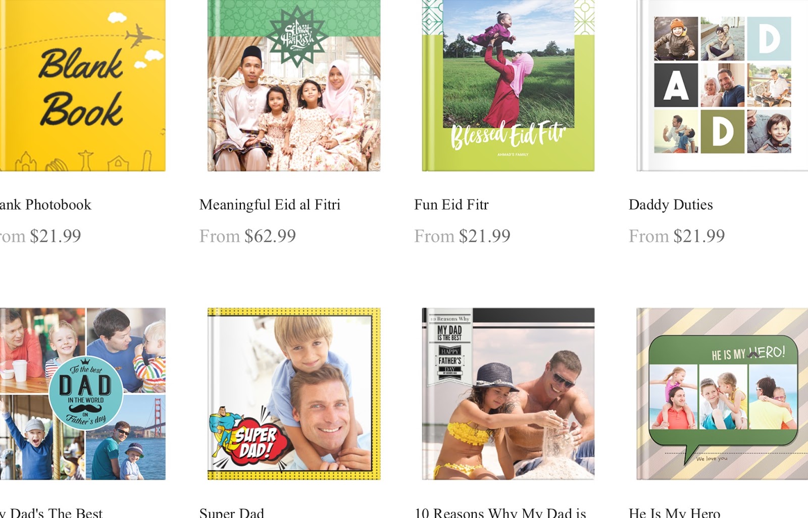Select the Meaningful Eid al Fitri cover image
Viewport: 808px width, 518px height.
[294, 85]
